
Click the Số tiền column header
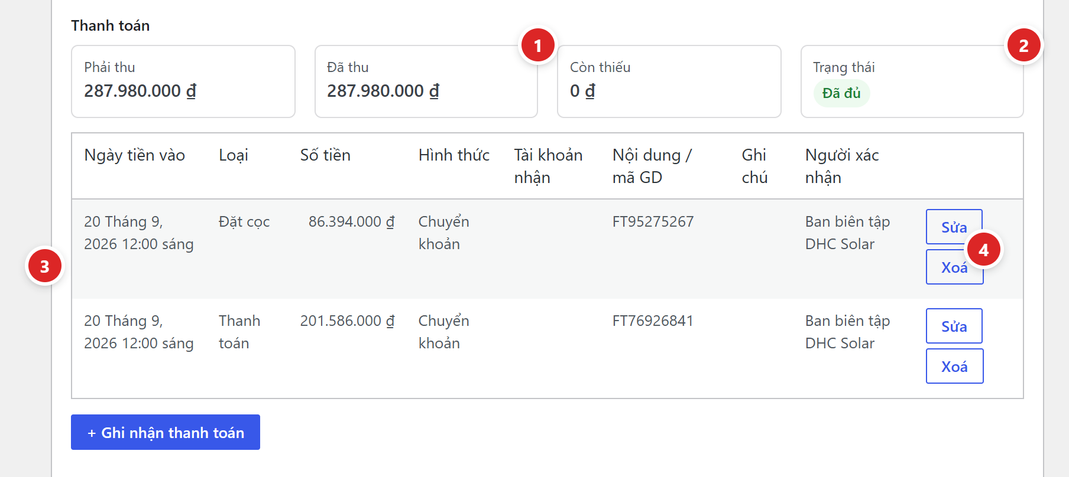pos(325,155)
